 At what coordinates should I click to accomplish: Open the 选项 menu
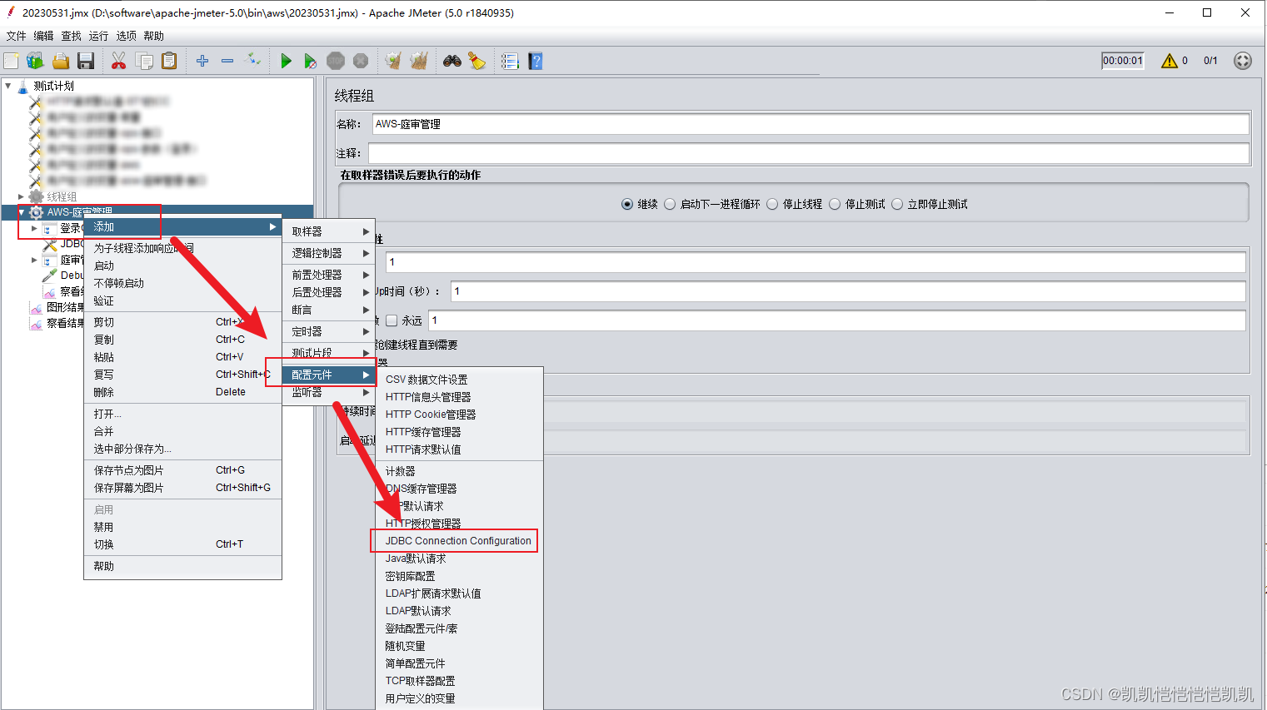(126, 36)
